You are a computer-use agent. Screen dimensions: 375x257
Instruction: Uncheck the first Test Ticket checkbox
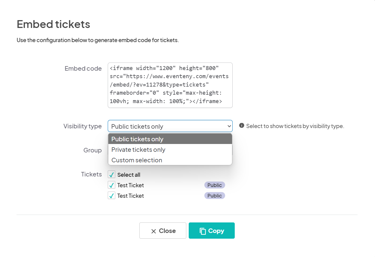coord(112,185)
